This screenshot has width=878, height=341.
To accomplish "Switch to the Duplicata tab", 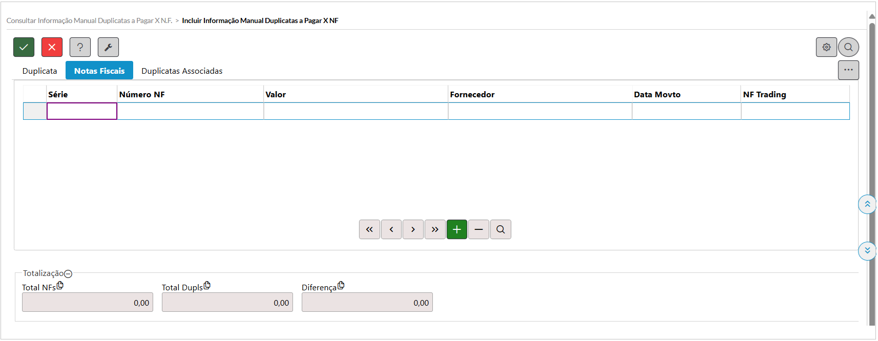I will click(x=39, y=71).
